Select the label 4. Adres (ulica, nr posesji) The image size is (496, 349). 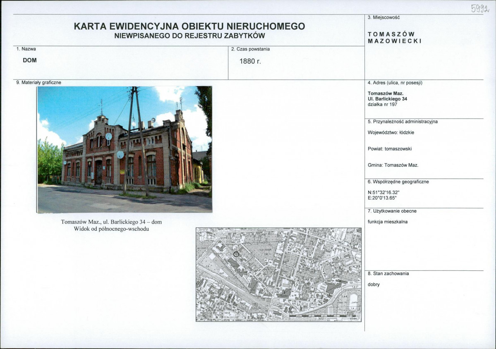pos(395,83)
